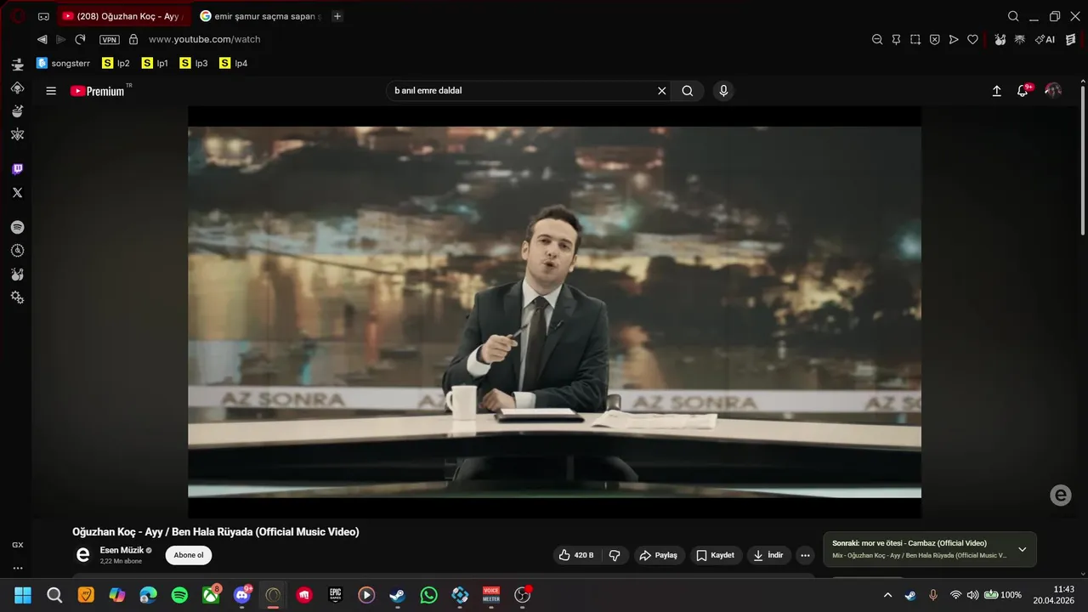This screenshot has width=1088, height=612.
Task: Open sidebar settings gear icon
Action: point(17,297)
